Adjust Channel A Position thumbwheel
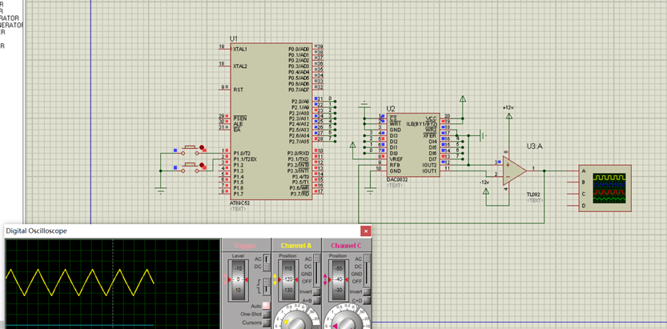 (288, 279)
